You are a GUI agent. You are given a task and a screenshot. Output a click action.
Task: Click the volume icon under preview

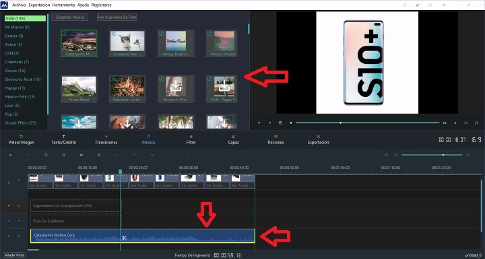click(455, 122)
